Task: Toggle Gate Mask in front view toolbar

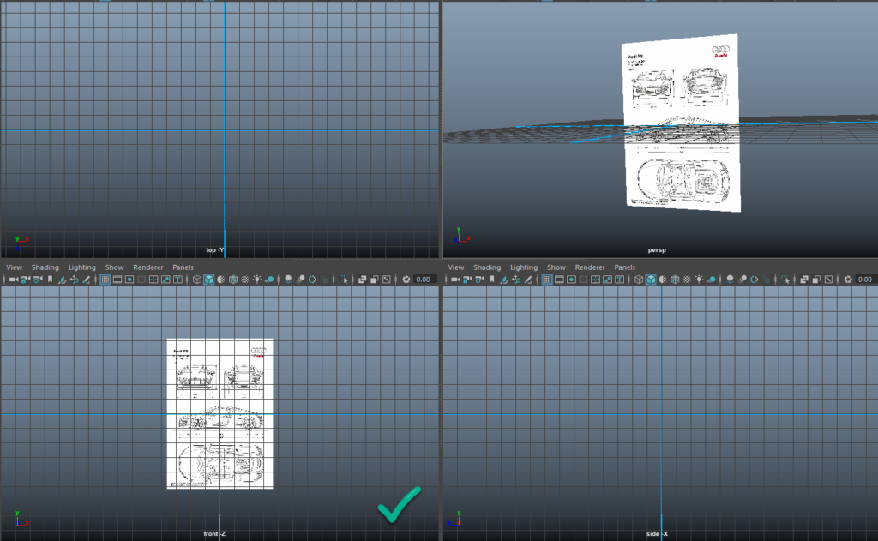Action: coord(141,280)
